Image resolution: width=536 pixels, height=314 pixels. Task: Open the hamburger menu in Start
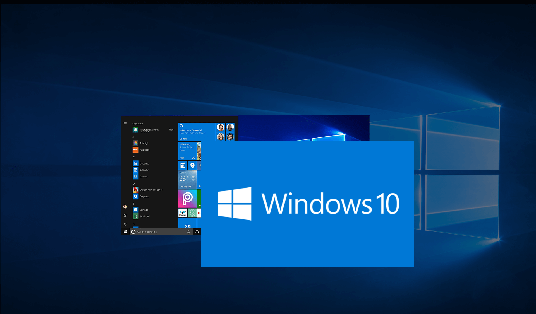[x=125, y=123]
